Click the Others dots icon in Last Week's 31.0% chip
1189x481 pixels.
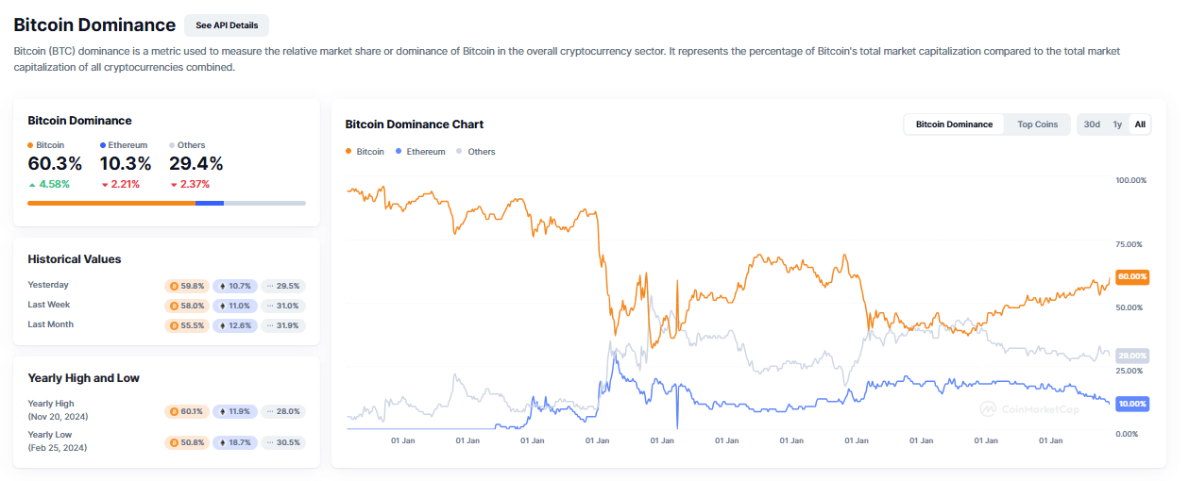[x=270, y=306]
